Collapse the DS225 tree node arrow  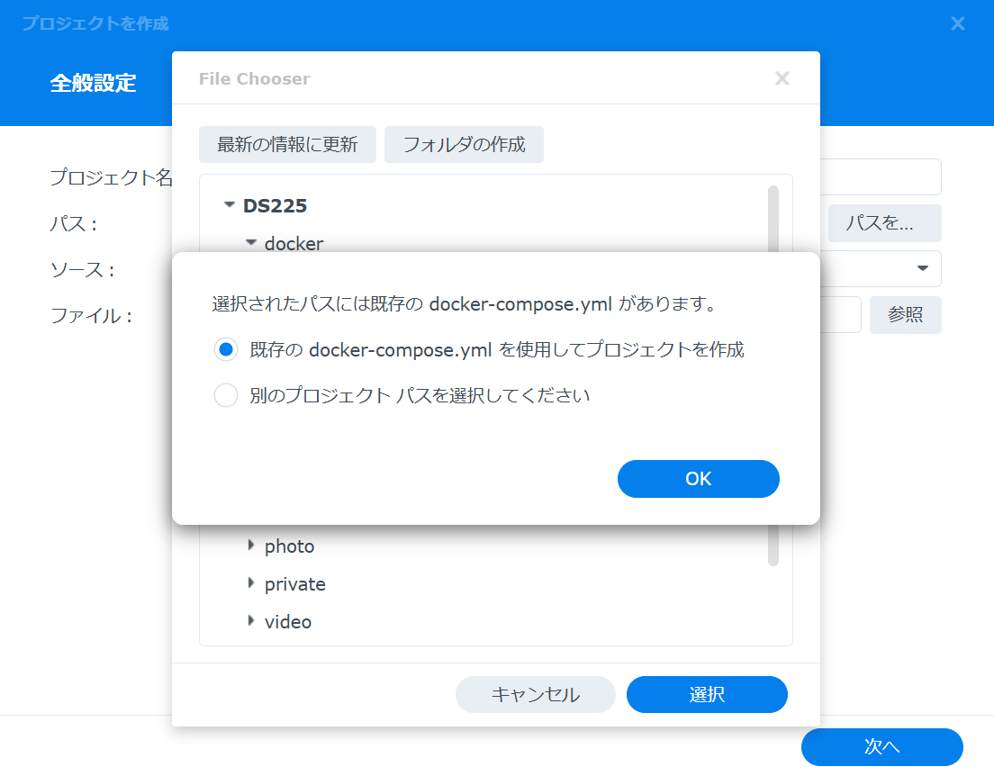coord(230,204)
